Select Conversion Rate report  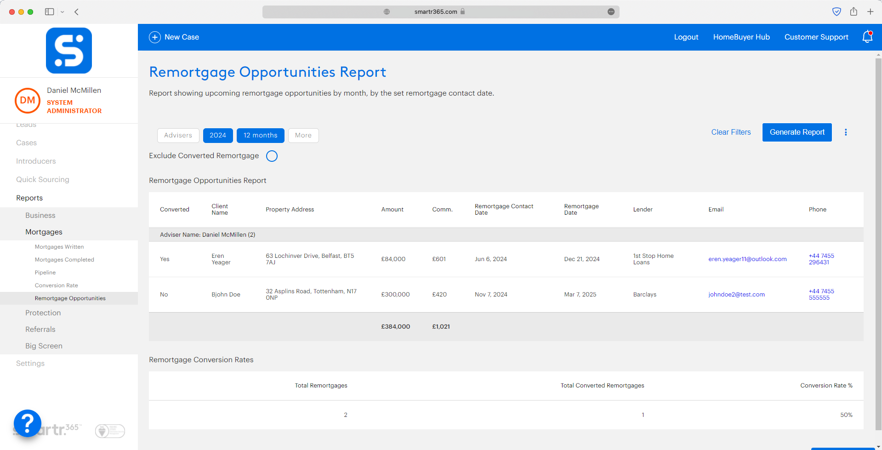(56, 285)
